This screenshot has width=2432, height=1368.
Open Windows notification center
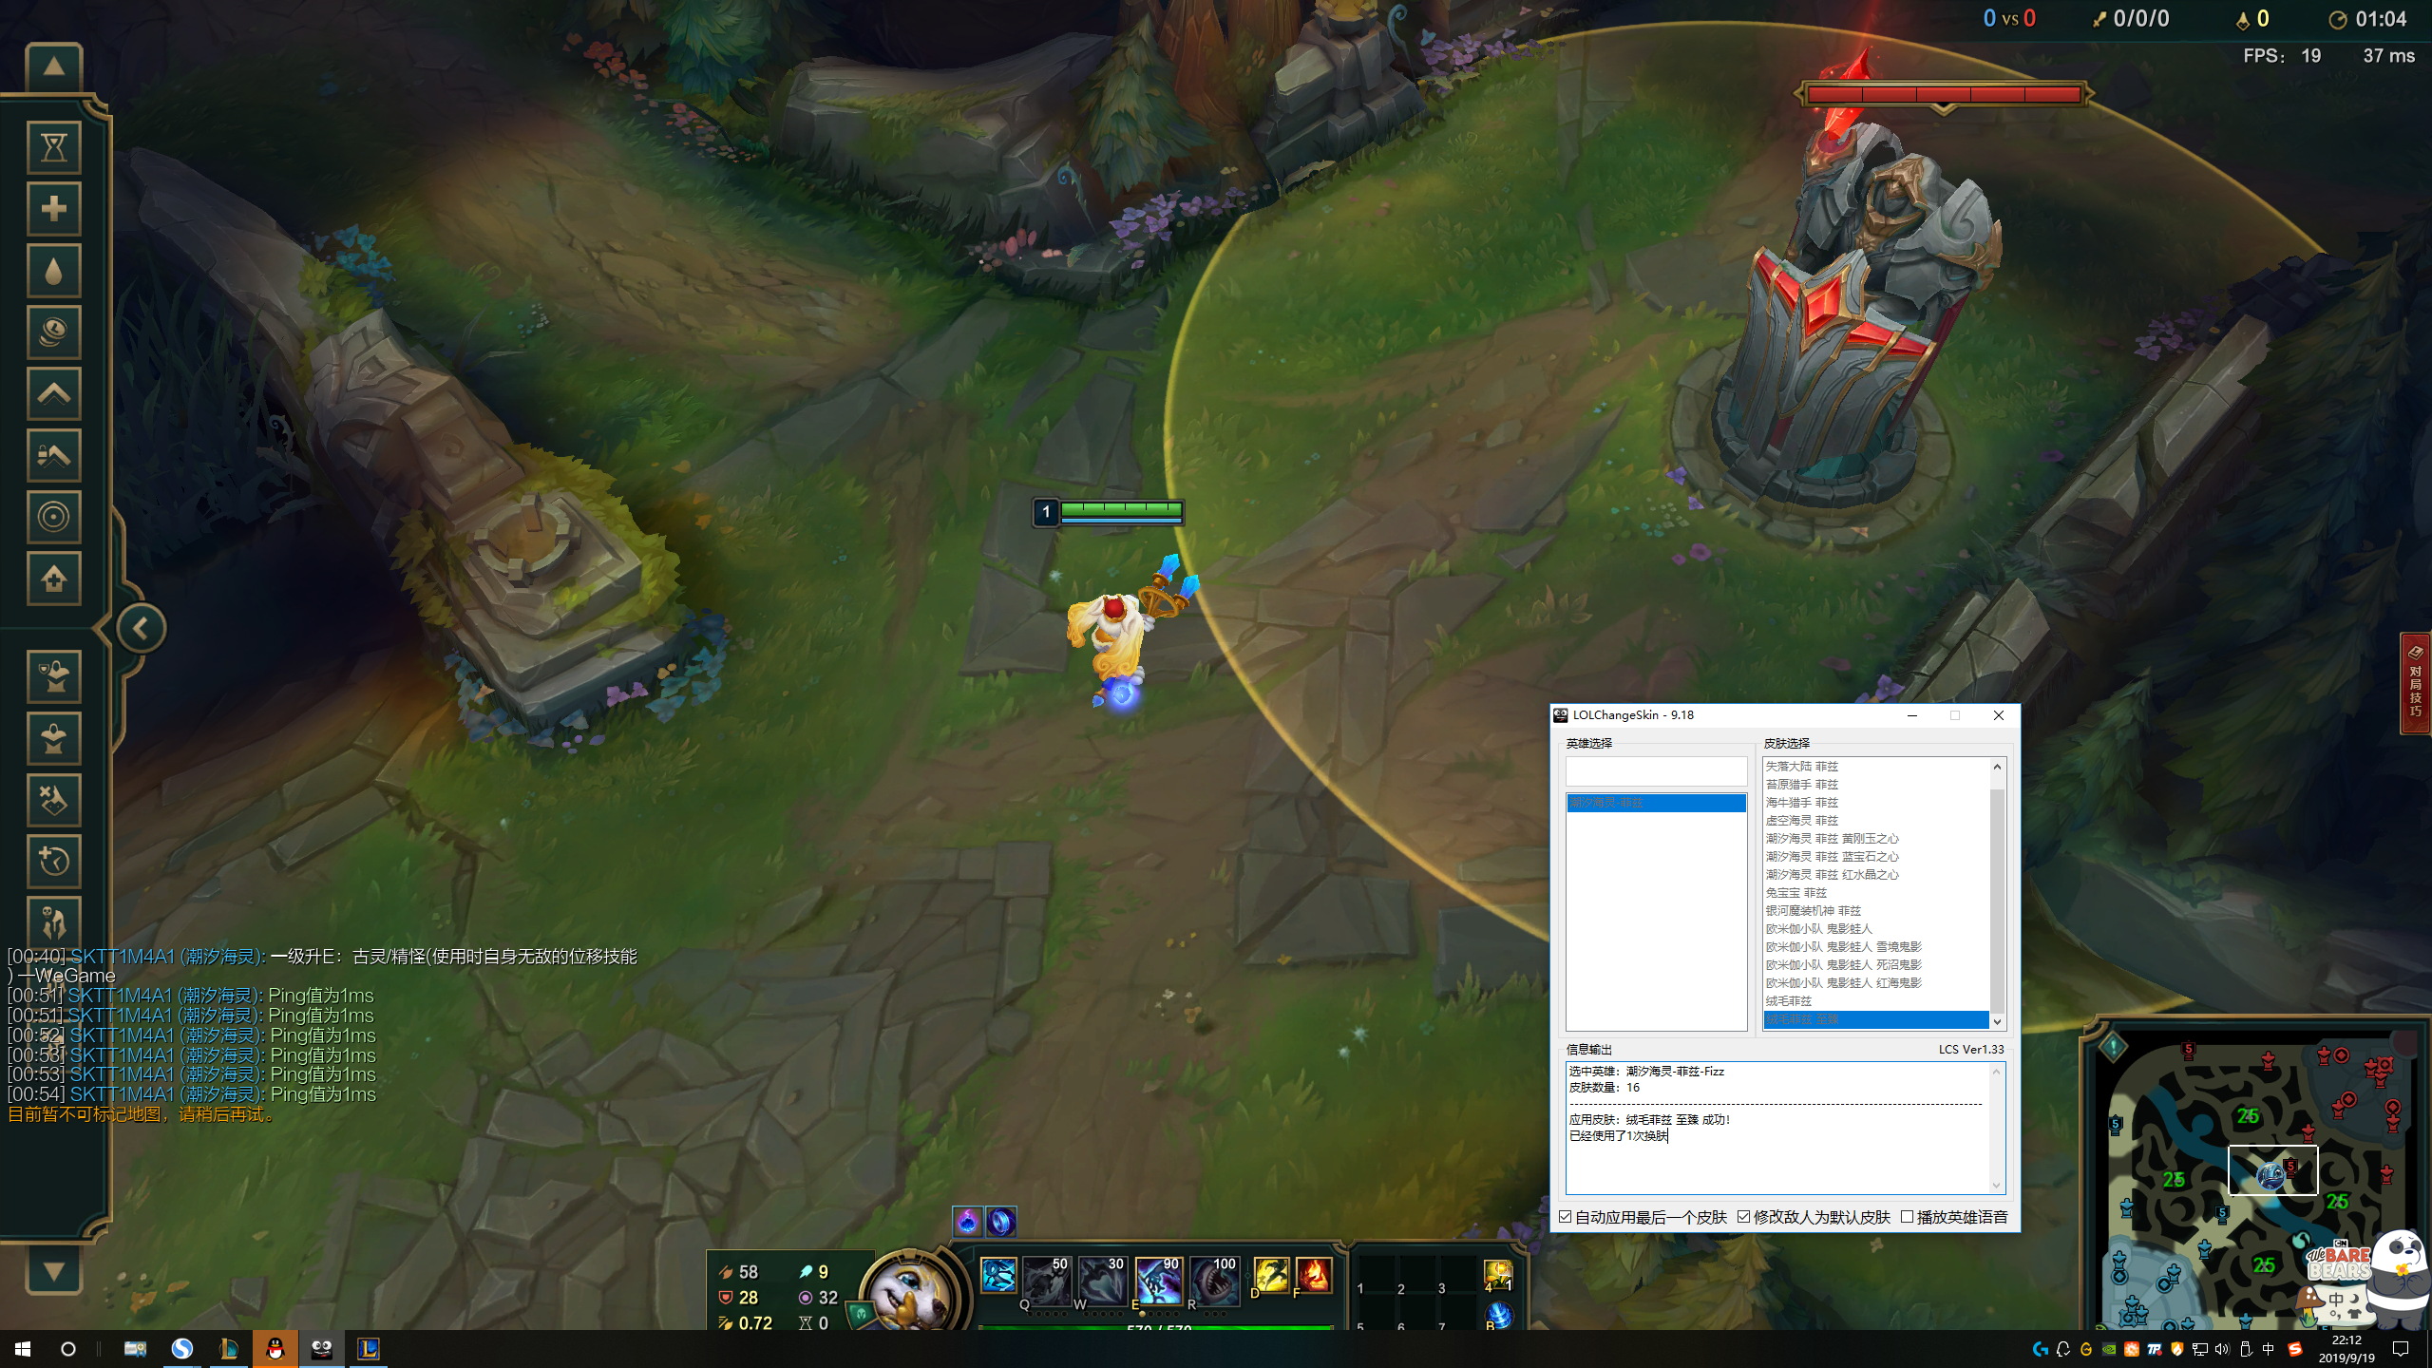pos(2401,1349)
